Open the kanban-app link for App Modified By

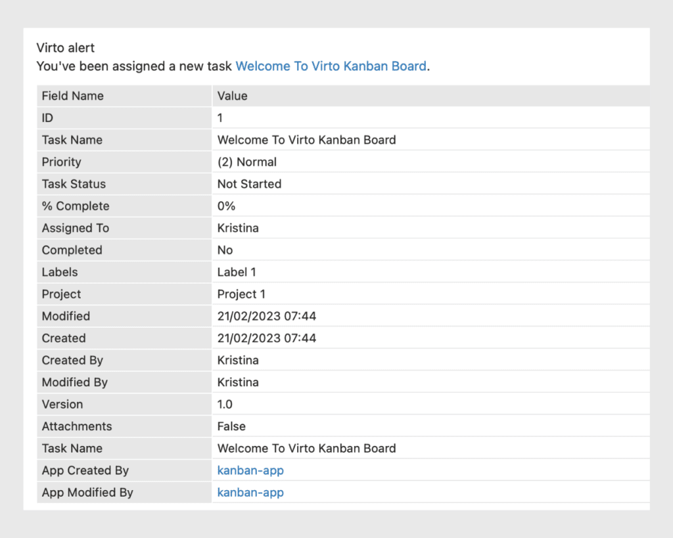250,492
